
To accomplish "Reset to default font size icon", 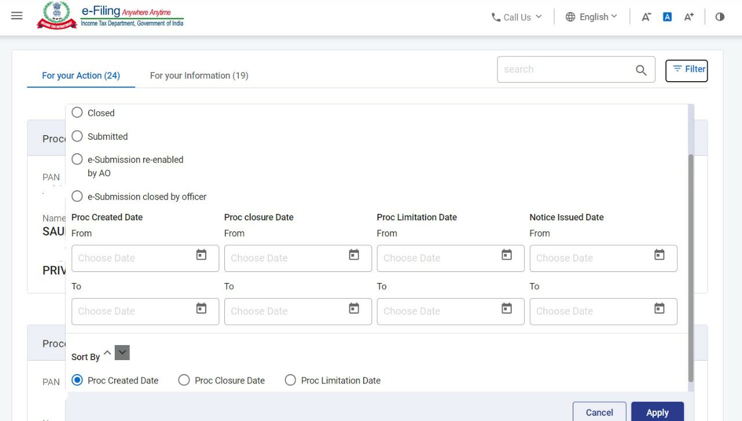I will [x=667, y=17].
